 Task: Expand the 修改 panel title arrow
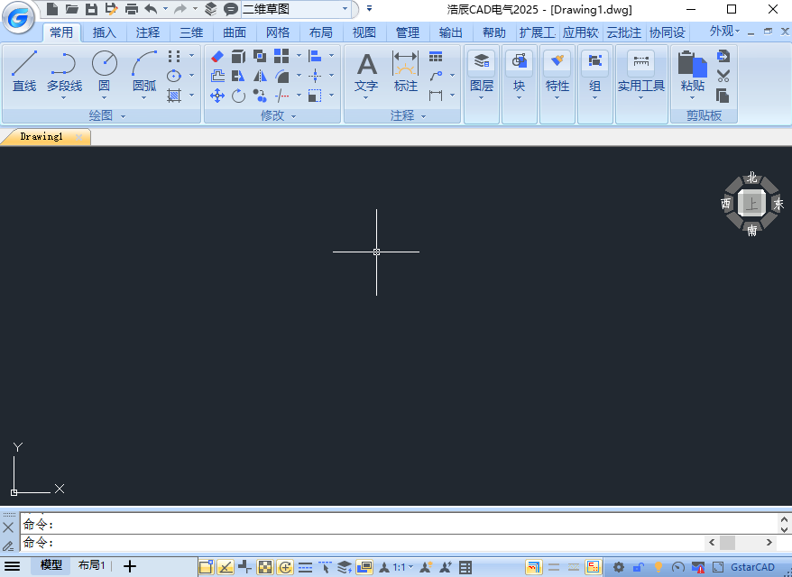[293, 116]
